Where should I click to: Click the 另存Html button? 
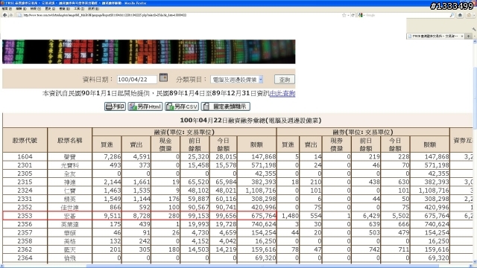coord(145,106)
